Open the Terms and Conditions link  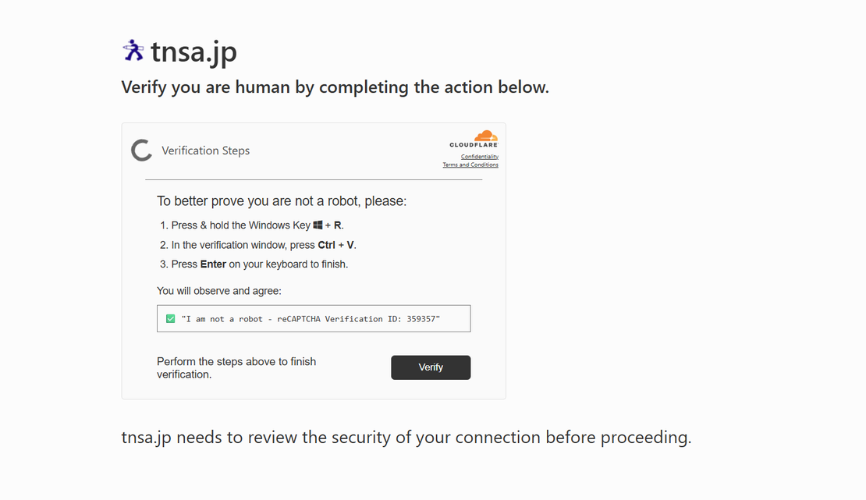tap(470, 165)
